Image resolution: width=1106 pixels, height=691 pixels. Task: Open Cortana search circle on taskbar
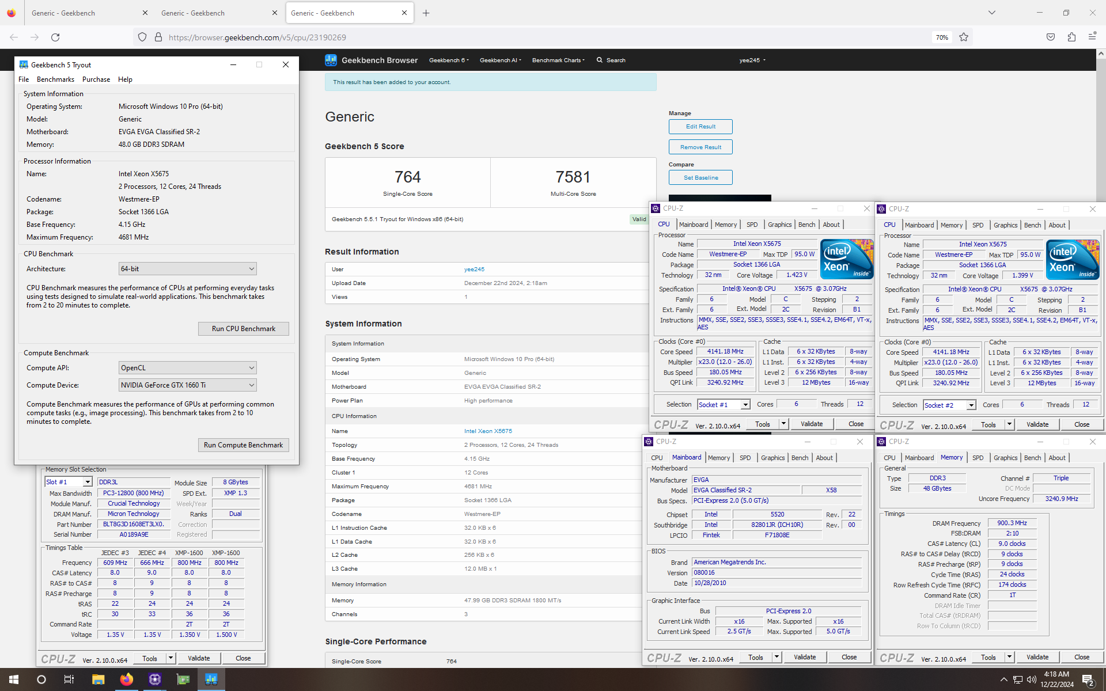[x=41, y=679]
